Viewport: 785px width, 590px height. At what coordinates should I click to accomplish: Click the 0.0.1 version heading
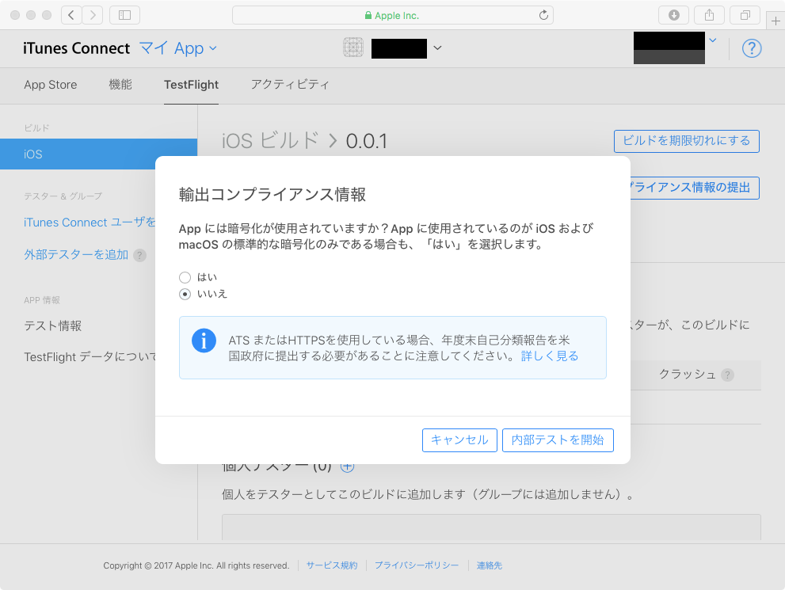tap(367, 141)
